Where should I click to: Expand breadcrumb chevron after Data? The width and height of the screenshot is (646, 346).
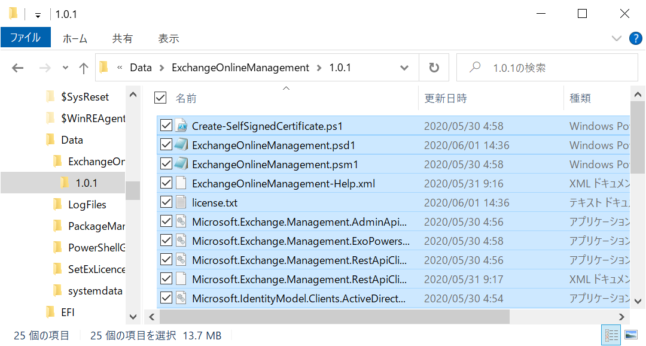tap(162, 68)
